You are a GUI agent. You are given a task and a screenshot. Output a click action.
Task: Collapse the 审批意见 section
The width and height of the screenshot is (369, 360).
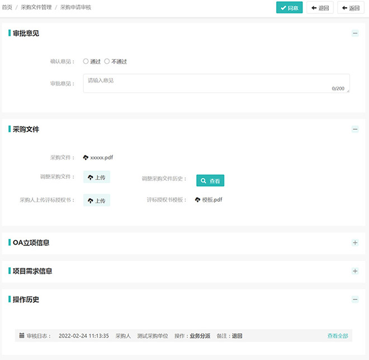point(355,33)
